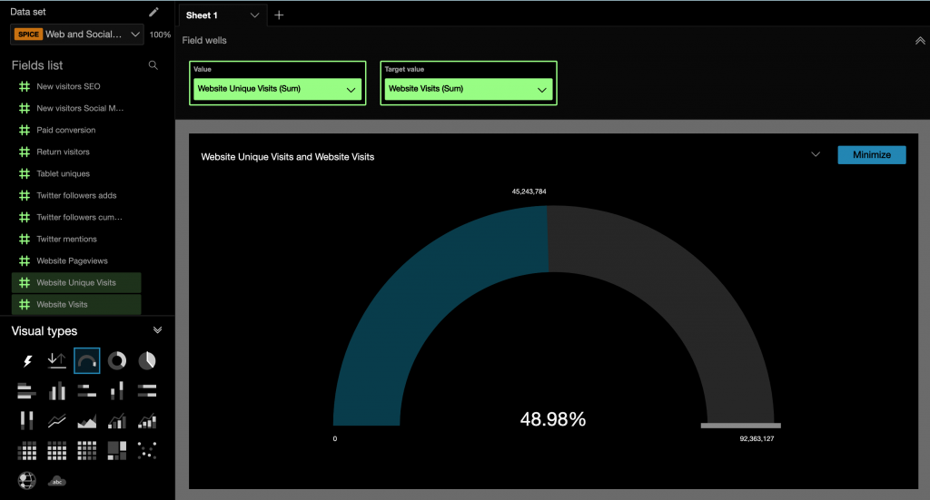The width and height of the screenshot is (930, 500).
Task: Select the pie chart visual type
Action: click(147, 361)
